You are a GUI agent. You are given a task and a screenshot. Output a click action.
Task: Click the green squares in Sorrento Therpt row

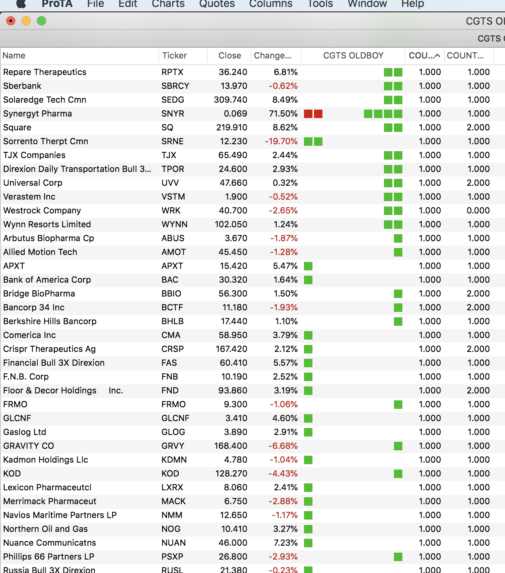click(x=313, y=142)
